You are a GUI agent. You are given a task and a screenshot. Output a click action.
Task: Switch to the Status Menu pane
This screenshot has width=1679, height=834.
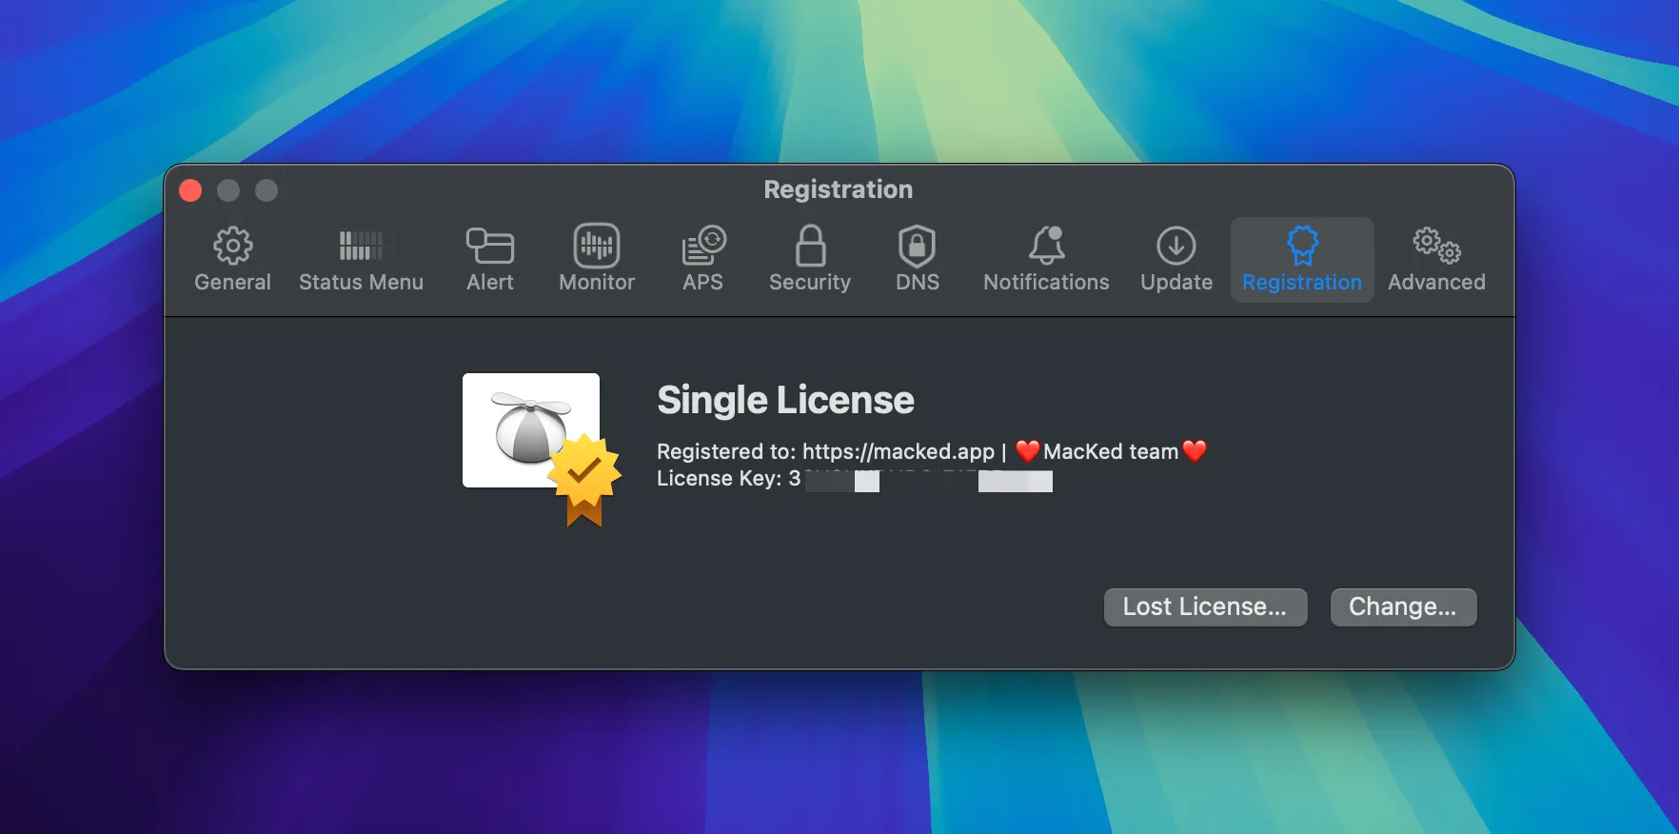(361, 259)
